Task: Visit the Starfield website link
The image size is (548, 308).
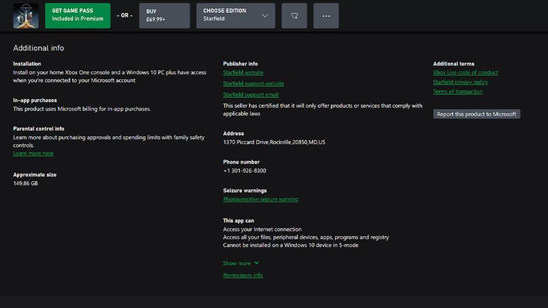Action: (243, 72)
